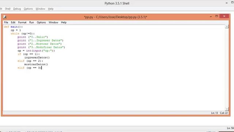Minimize the pp.py editor window
The width and height of the screenshot is (234, 132).
pos(211,16)
